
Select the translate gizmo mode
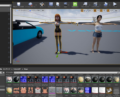tap(82, 10)
